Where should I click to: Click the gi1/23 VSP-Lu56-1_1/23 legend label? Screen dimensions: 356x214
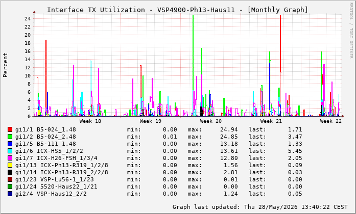click(x=55, y=179)
